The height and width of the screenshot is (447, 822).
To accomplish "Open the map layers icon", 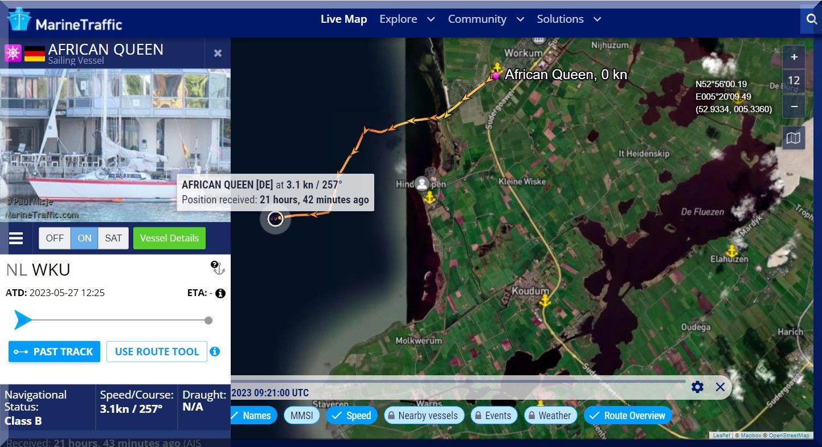I will [x=794, y=138].
